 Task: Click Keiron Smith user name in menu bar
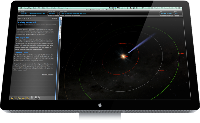click(169, 8)
